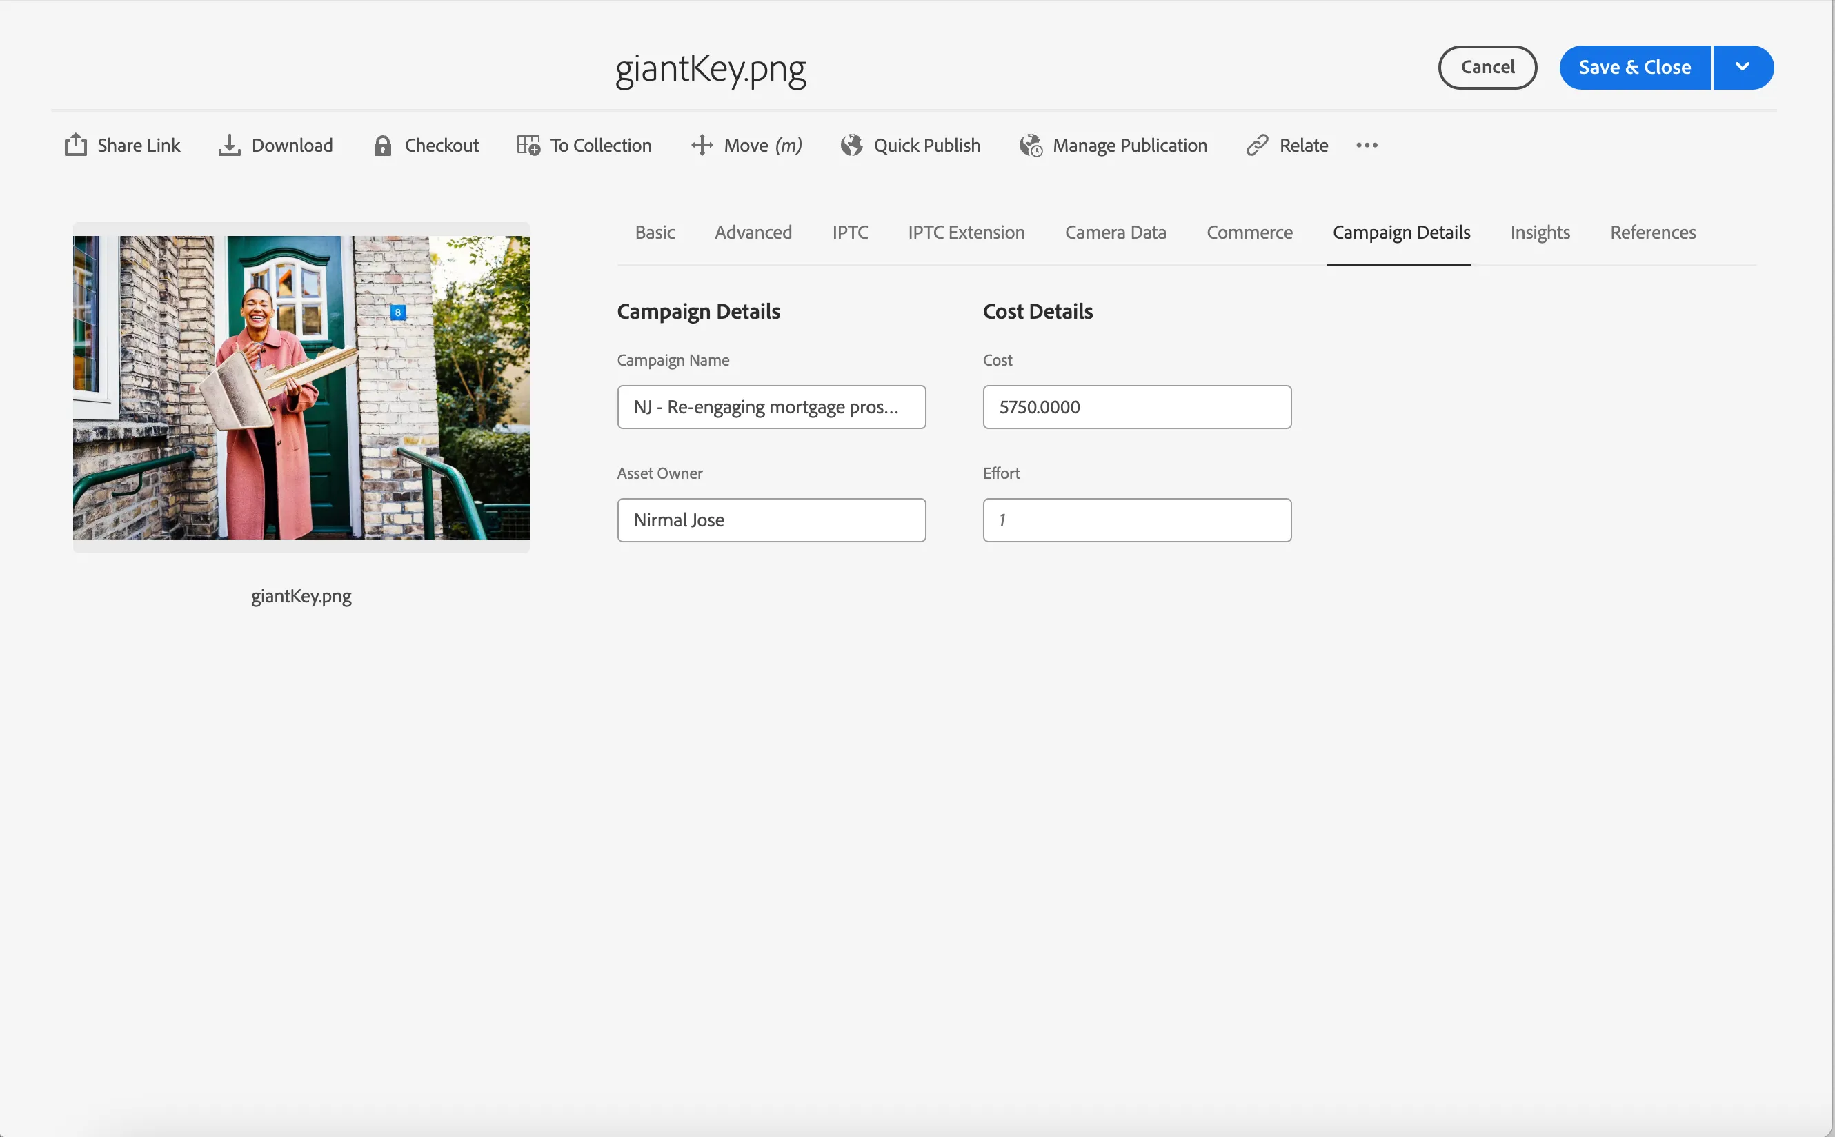This screenshot has height=1137, width=1835.
Task: Click the Share Link label
Action: point(139,145)
